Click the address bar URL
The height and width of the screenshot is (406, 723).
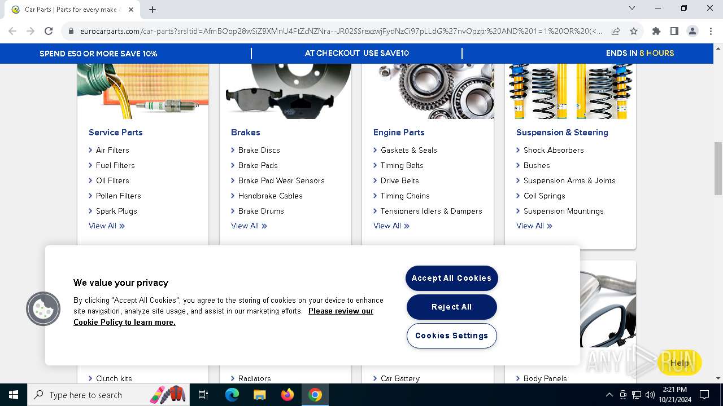341,31
